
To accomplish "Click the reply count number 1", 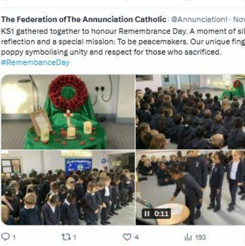I will [x=14, y=237].
